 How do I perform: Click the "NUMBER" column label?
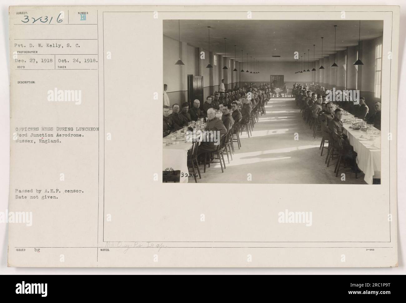pos(83,13)
